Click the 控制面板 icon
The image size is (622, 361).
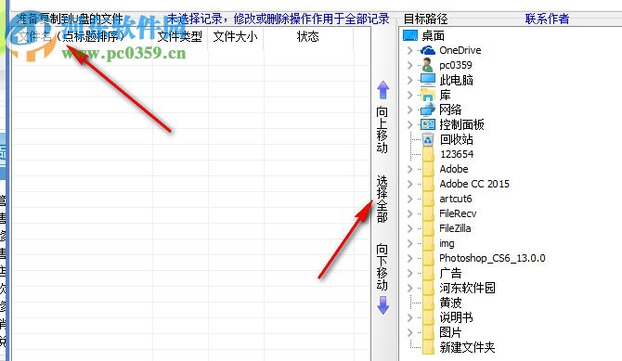tap(428, 124)
